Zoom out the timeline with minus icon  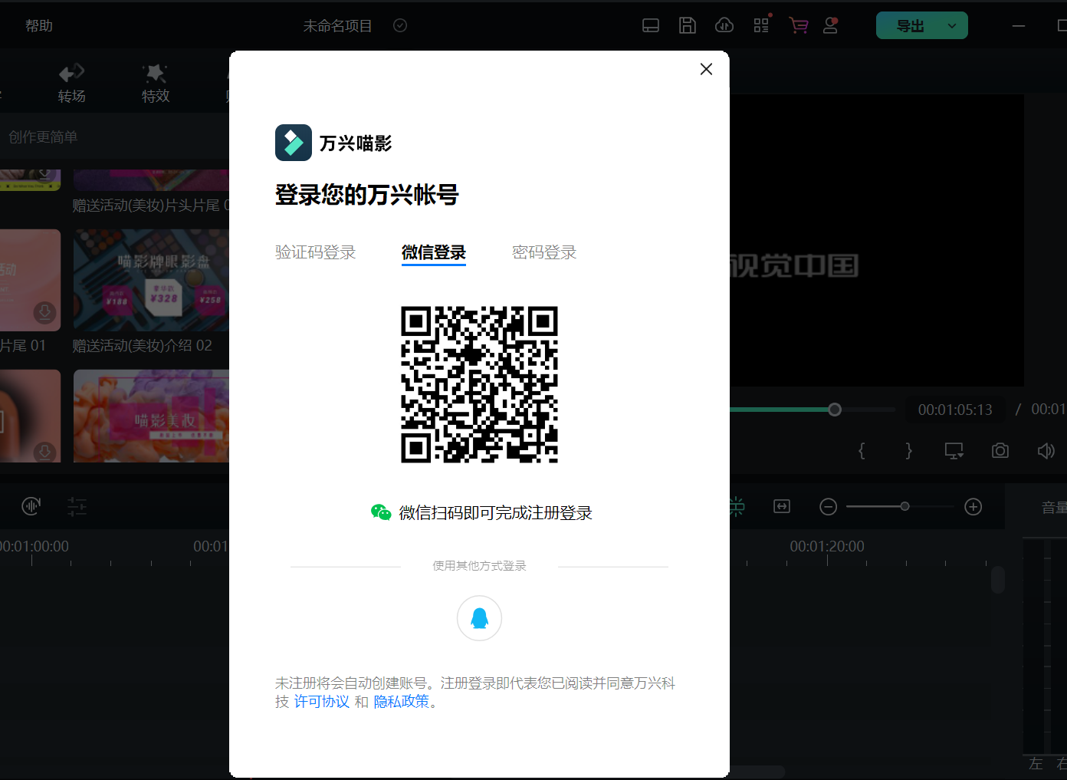point(828,507)
